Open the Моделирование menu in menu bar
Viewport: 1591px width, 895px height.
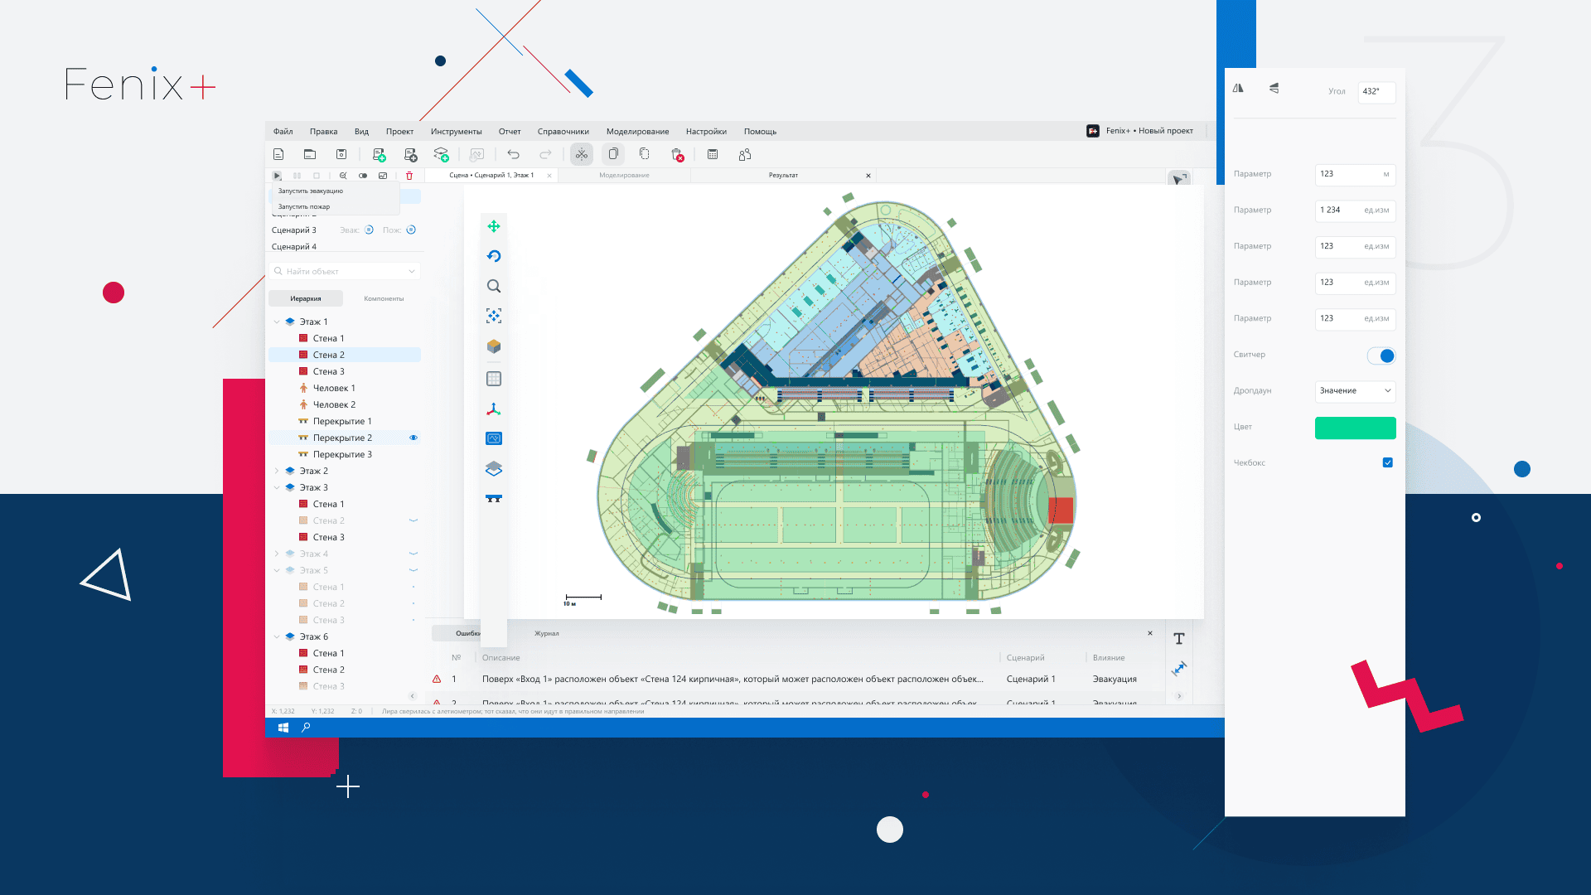pos(638,132)
